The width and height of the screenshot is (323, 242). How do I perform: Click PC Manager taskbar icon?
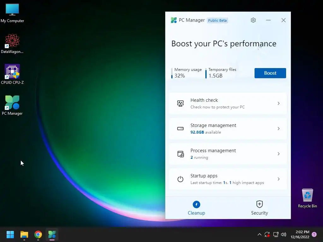point(52,234)
